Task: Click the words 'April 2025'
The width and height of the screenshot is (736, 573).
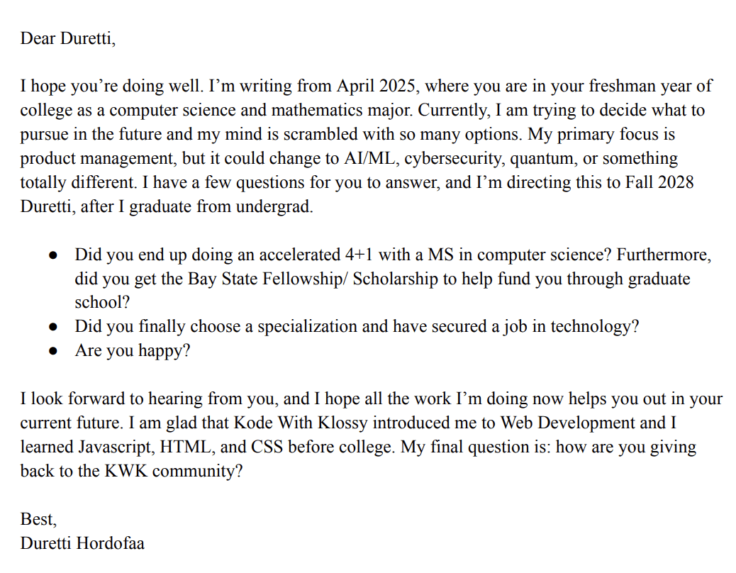Action: click(376, 86)
